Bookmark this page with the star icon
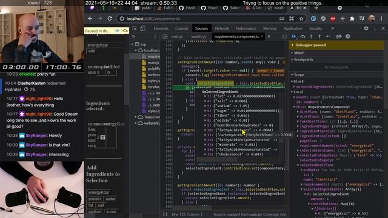Image resolution: width=388 pixels, height=218 pixels. (x=301, y=19)
